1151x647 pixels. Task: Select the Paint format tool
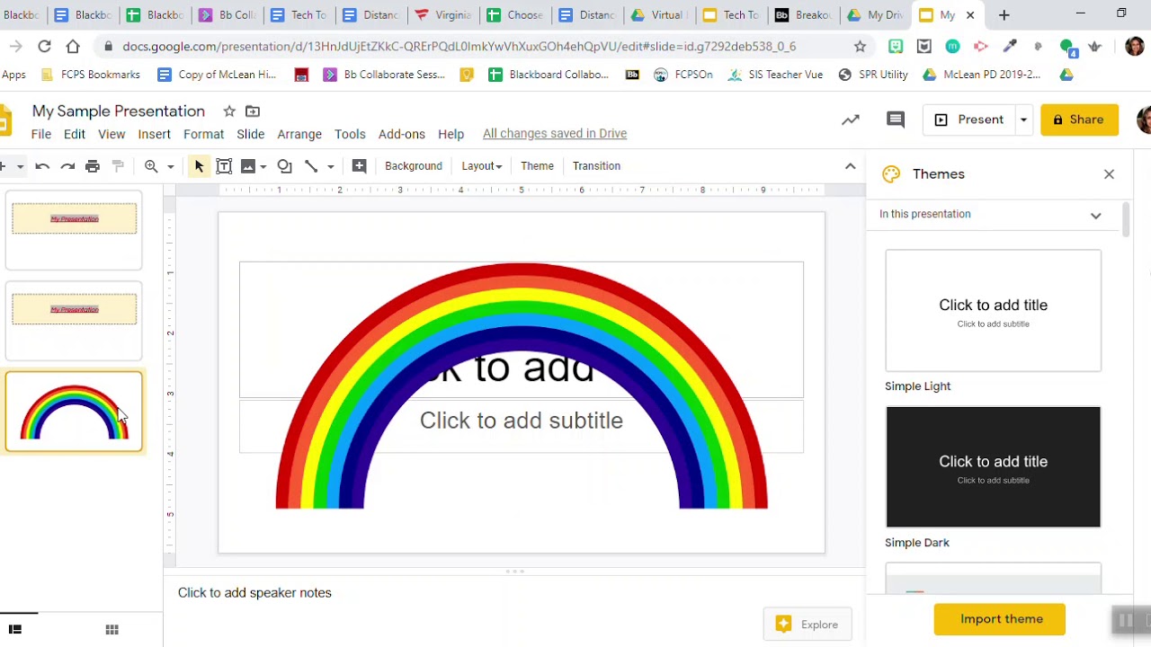coord(118,166)
